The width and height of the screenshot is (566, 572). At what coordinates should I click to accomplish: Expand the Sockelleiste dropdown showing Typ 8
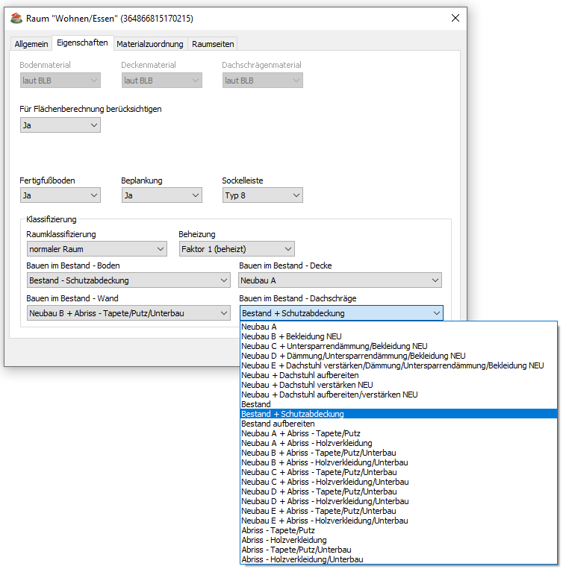point(262,195)
